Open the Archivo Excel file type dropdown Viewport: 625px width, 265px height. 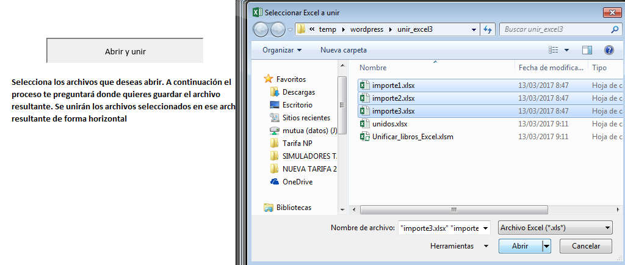coord(555,228)
